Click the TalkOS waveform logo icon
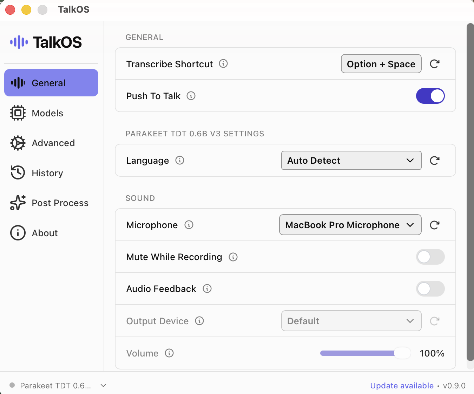Screen dimensions: 474x394 click(x=19, y=42)
